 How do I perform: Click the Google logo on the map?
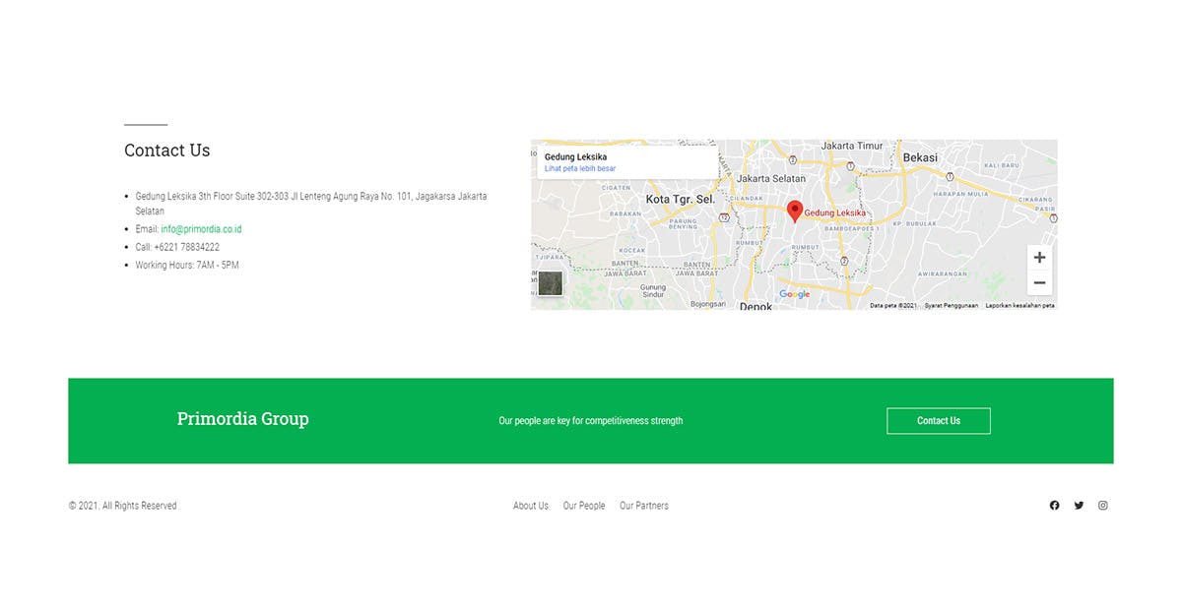[x=794, y=294]
